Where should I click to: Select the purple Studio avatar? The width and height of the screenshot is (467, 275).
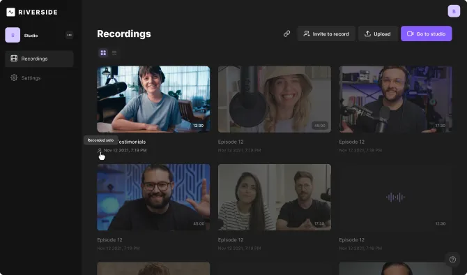[x=13, y=35]
